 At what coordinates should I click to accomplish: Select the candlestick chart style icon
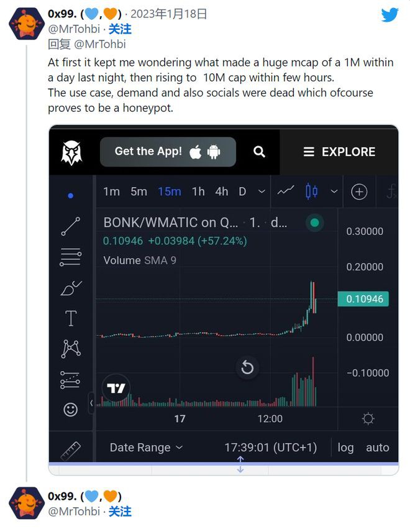point(311,191)
